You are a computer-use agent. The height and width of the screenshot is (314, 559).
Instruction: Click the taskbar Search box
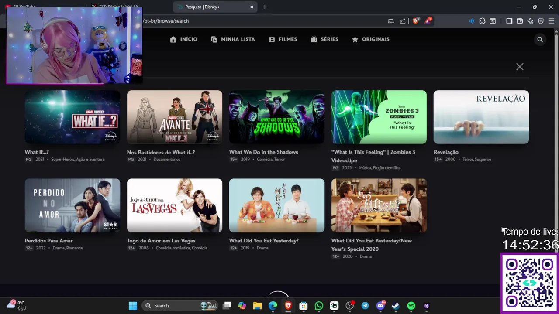180,306
